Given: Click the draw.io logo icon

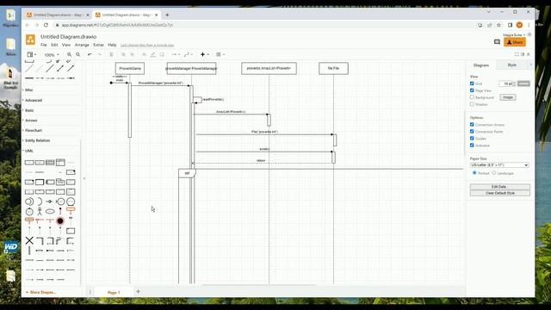Looking at the screenshot, I should point(31,40).
